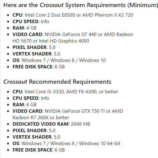Click recommended FREE DISK SPACE 6 GB entry
Screen dimensions: 158x158
point(39,150)
